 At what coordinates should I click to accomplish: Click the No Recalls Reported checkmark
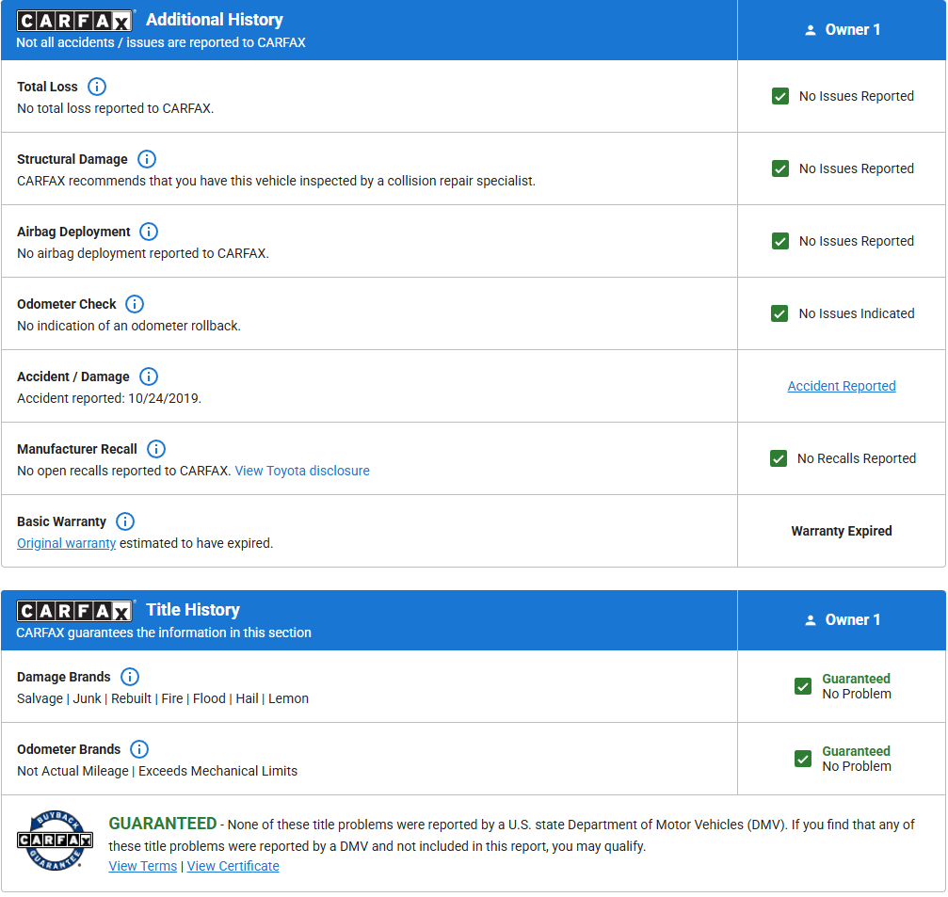click(778, 458)
